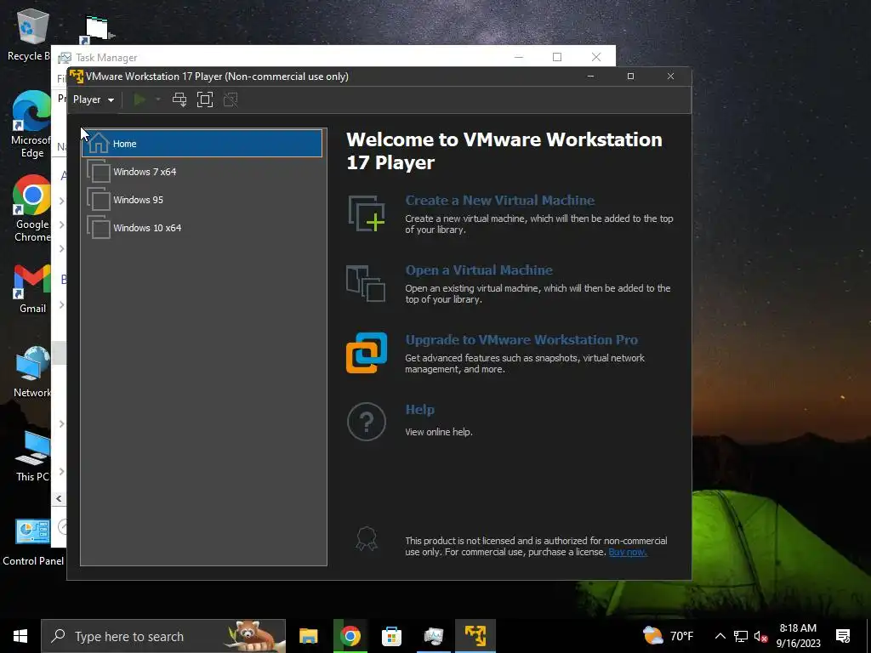Screen dimensions: 871x653
Task: Click the VMware Player taskbar button
Action: 475,636
